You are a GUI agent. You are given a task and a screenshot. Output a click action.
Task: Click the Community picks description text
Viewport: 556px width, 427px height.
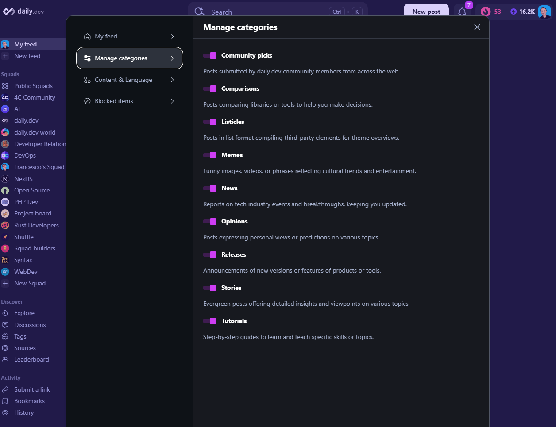coord(301,71)
